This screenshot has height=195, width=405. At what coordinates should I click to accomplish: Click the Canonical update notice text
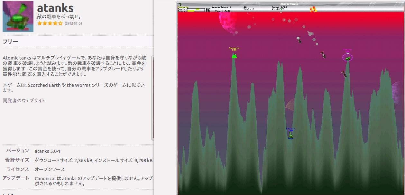coord(94,181)
